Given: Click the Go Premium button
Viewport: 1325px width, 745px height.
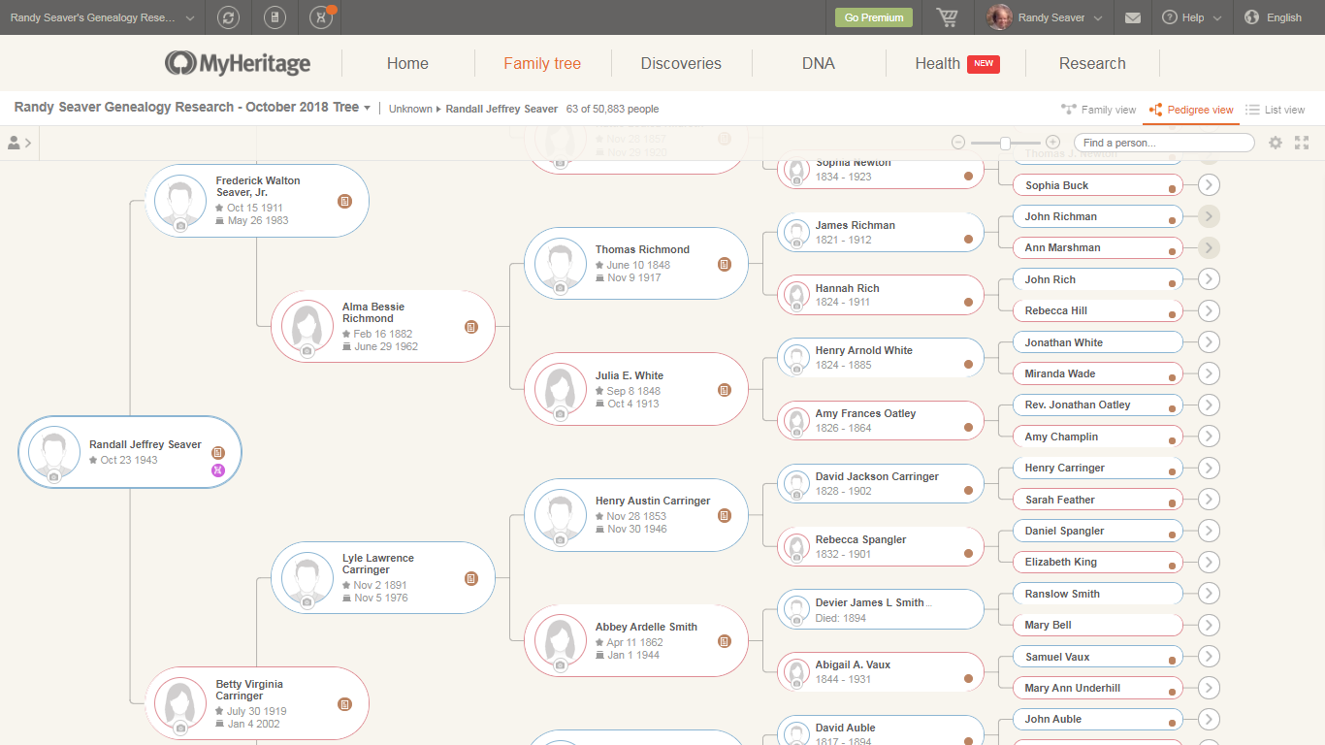Looking at the screenshot, I should (873, 17).
